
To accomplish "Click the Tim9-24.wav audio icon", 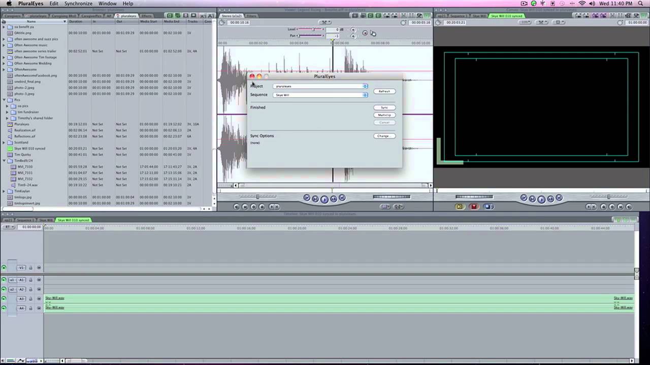I will coord(14,185).
